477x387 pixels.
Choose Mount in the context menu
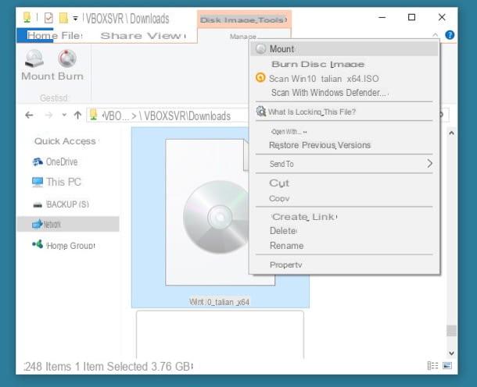[x=344, y=49]
